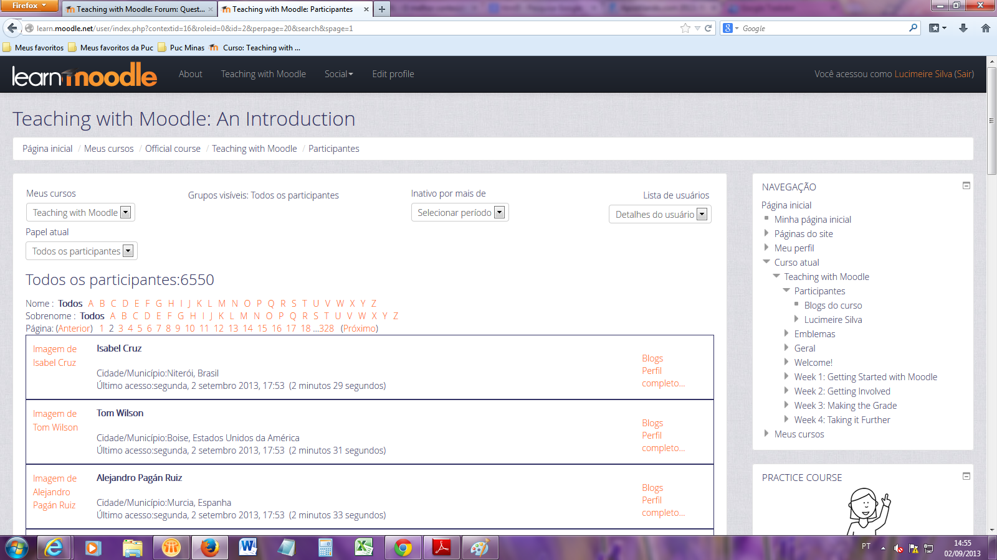The width and height of the screenshot is (997, 560).
Task: Open Blogs do curso navigation item
Action: click(x=833, y=306)
